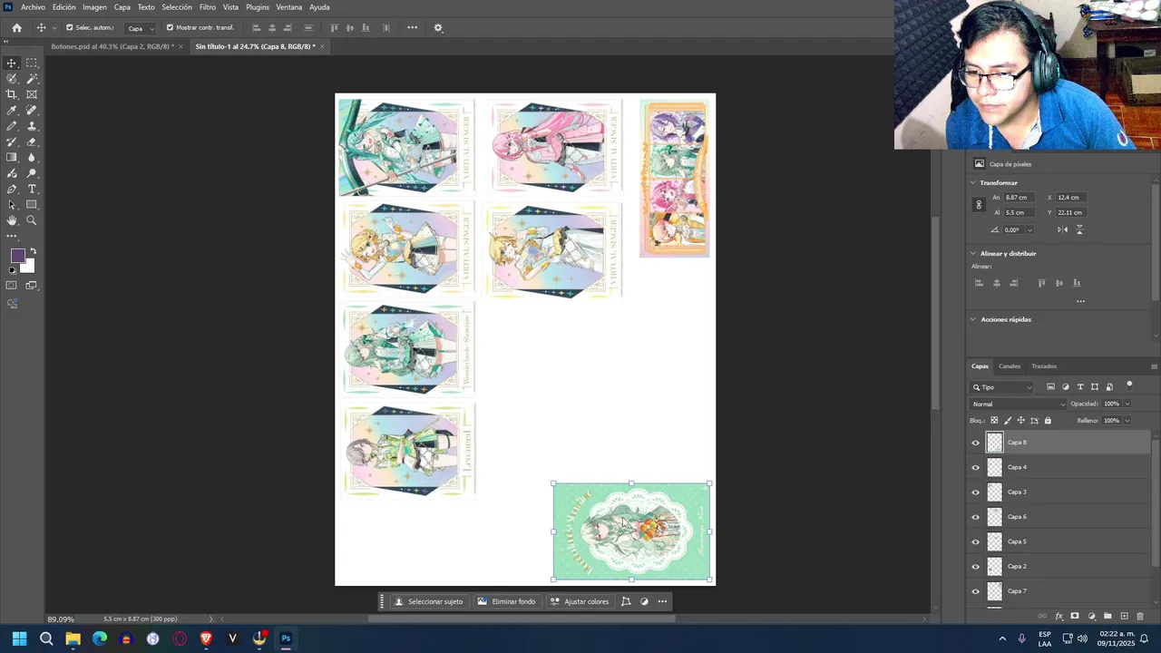Open the Tipo layer filter dropdown
This screenshot has height=653, width=1161.
(1002, 387)
